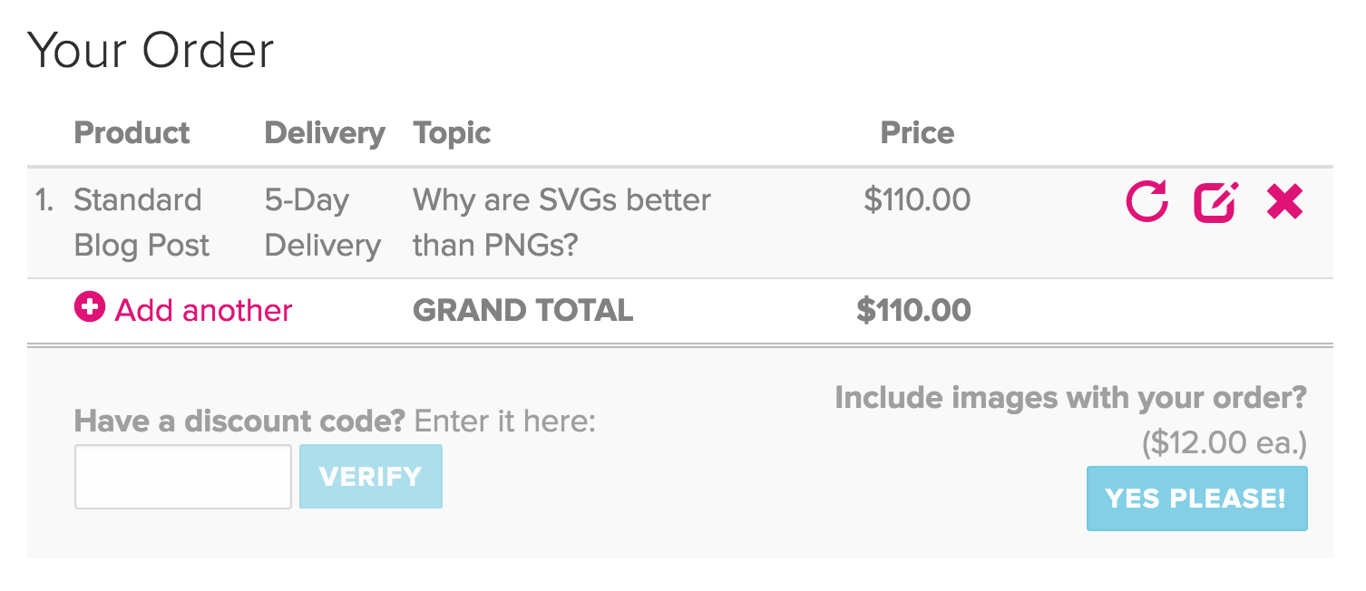
Task: Click the "5-Day Delivery" cell
Action: pyautogui.click(x=322, y=222)
